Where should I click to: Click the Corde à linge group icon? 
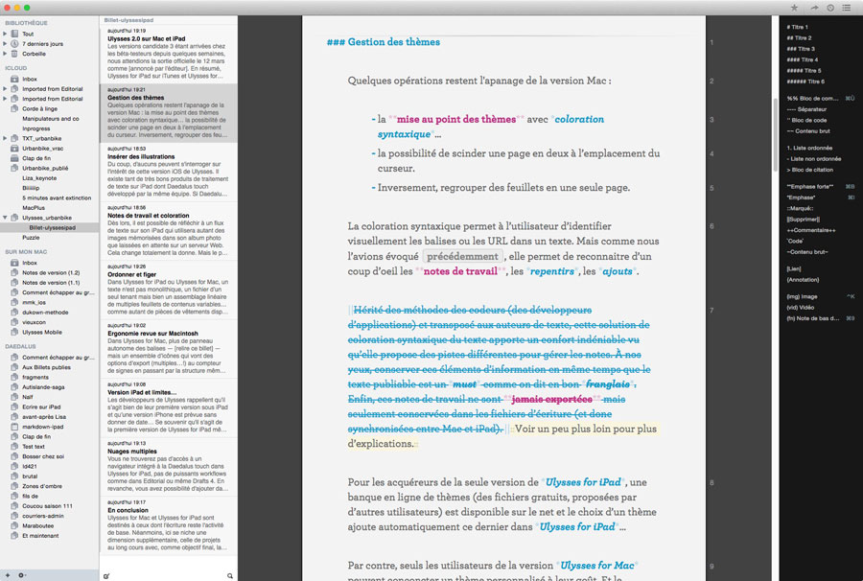pyautogui.click(x=14, y=109)
